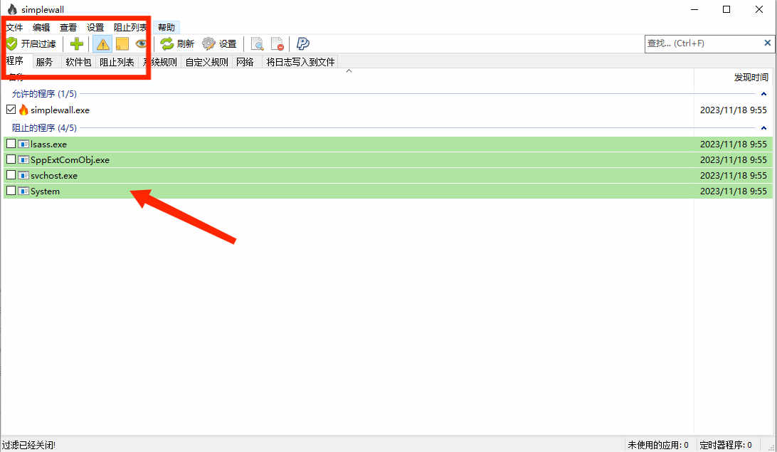The height and width of the screenshot is (452, 777).
Task: Click 定时器程序: 0 status entry
Action: (x=726, y=445)
